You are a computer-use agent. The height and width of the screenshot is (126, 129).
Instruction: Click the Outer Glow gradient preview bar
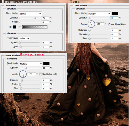[34, 27]
